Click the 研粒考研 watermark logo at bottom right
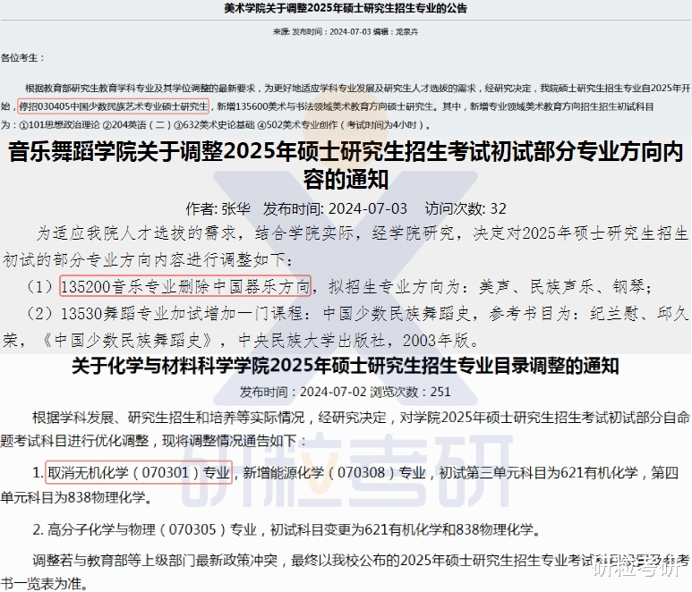Viewport: 692px width, 592px height. (641, 569)
